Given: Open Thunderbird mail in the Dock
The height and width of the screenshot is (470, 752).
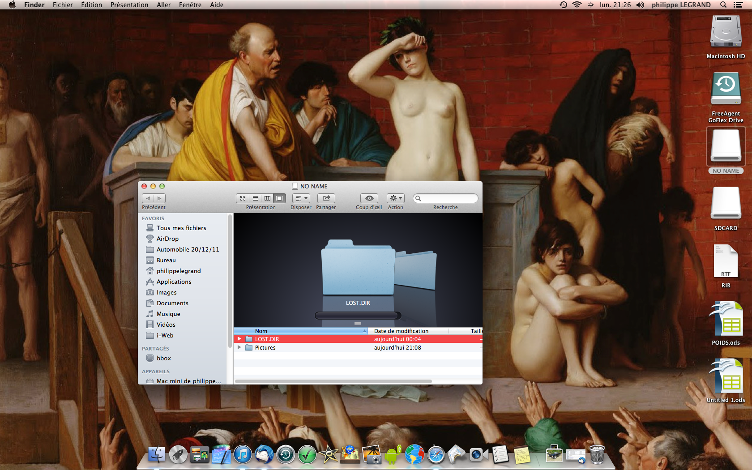Looking at the screenshot, I should click(x=264, y=455).
